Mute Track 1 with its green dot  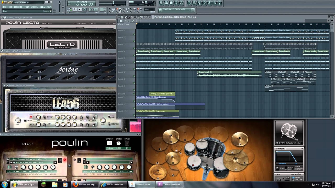click(x=134, y=34)
